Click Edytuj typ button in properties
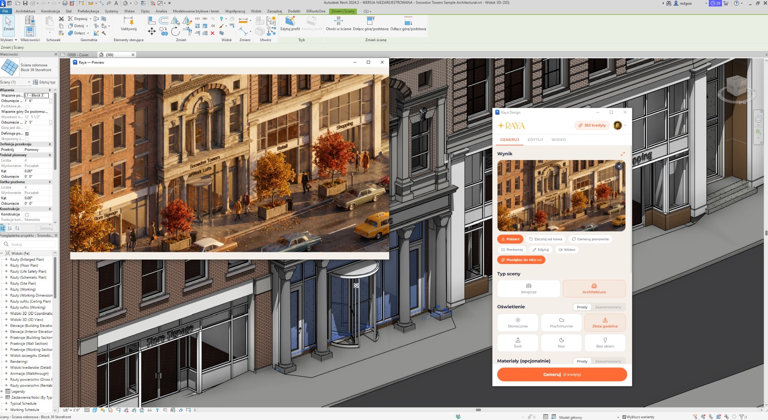 point(44,82)
